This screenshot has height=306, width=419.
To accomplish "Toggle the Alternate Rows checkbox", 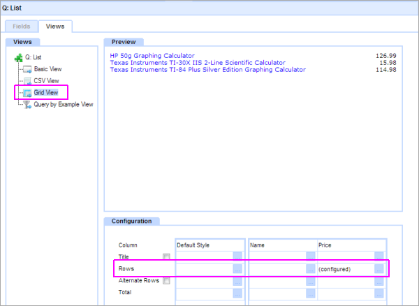I will pos(166,281).
